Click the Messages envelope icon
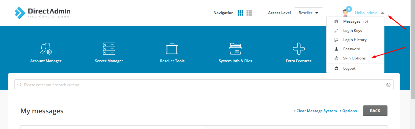The height and width of the screenshot is (129, 415). [336, 21]
